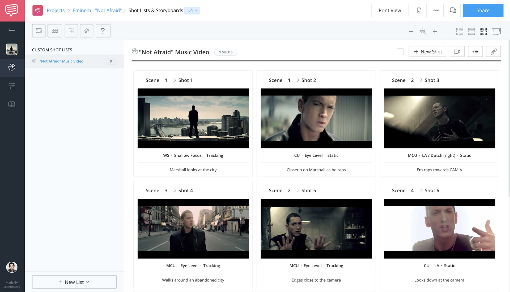Edit description "Walks around an abandoned city"
The height and width of the screenshot is (292, 510).
pos(193,280)
